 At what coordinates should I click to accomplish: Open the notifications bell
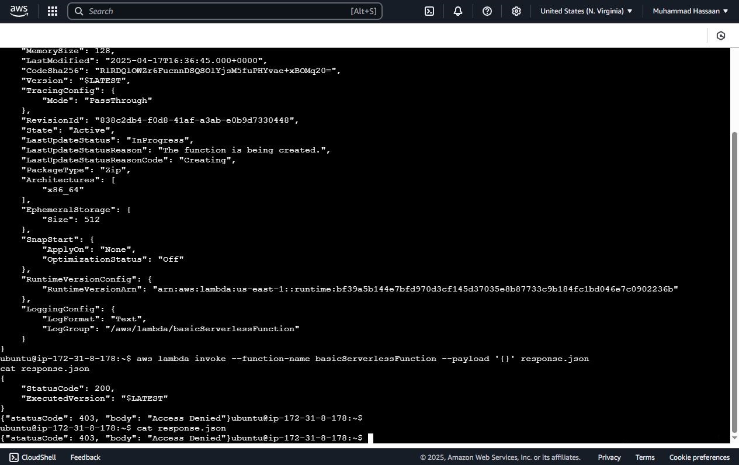pos(458,11)
